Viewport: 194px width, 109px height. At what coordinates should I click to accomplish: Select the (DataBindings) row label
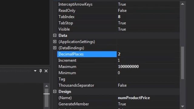pos(71,48)
